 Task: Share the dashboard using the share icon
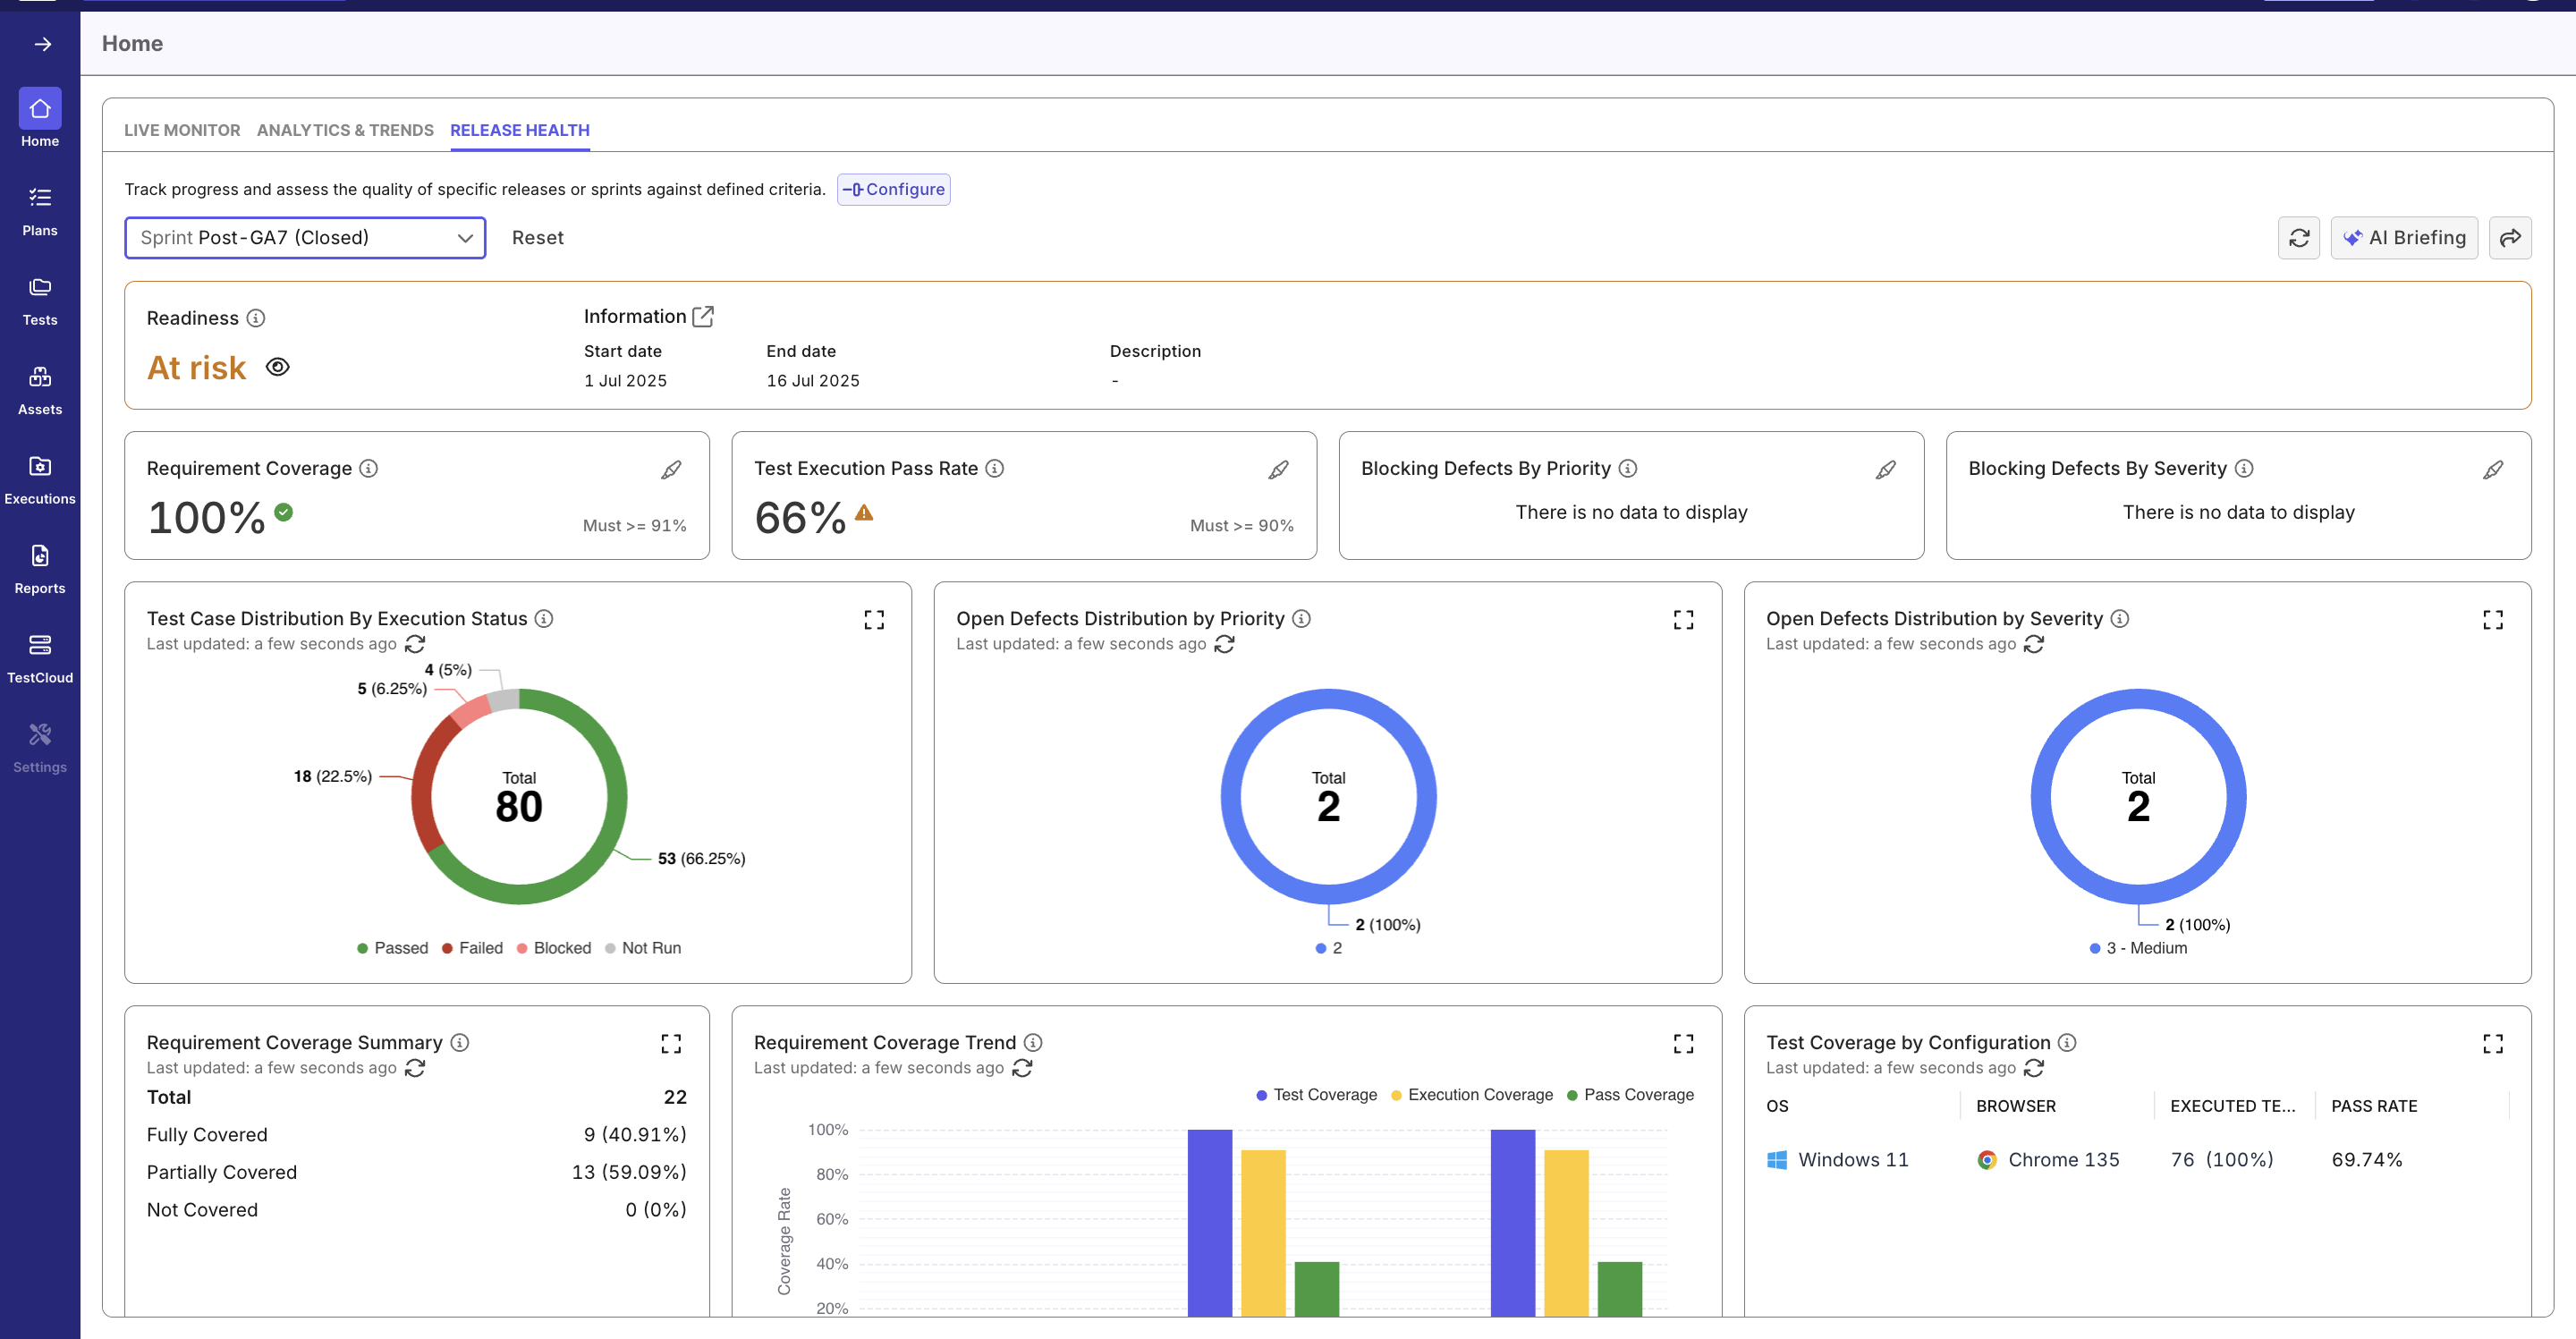click(x=2511, y=237)
